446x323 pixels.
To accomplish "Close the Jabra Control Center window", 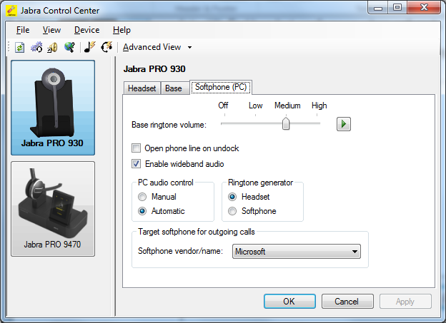I will pyautogui.click(x=424, y=8).
